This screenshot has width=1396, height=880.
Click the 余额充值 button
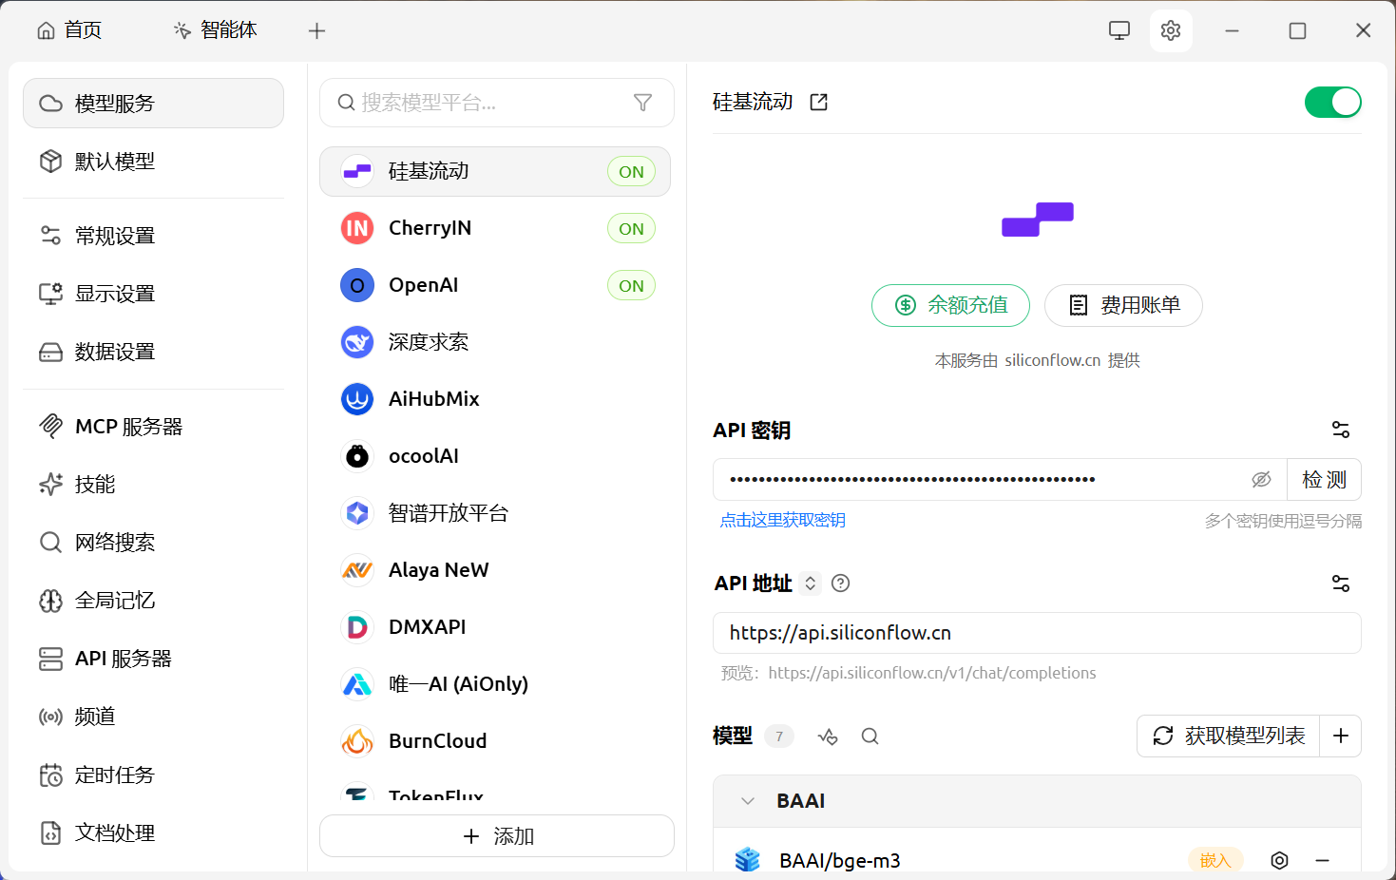(x=950, y=305)
